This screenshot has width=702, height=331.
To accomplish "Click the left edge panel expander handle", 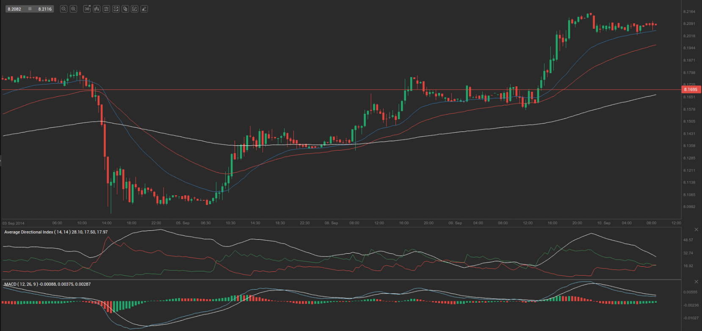I will (x=1, y=161).
